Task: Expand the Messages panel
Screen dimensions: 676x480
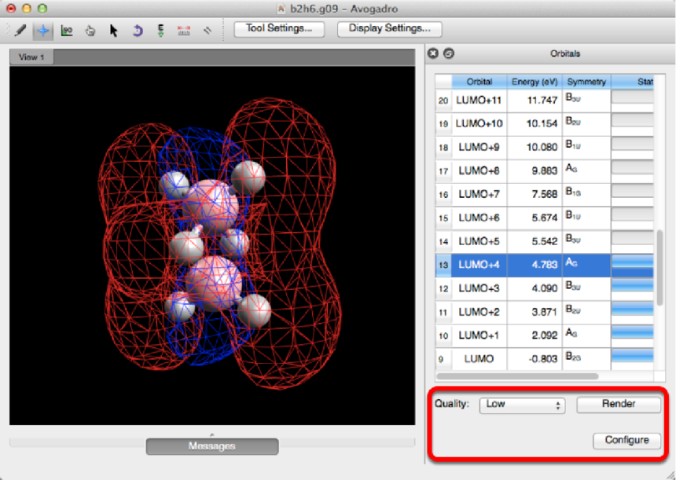Action: 211,445
